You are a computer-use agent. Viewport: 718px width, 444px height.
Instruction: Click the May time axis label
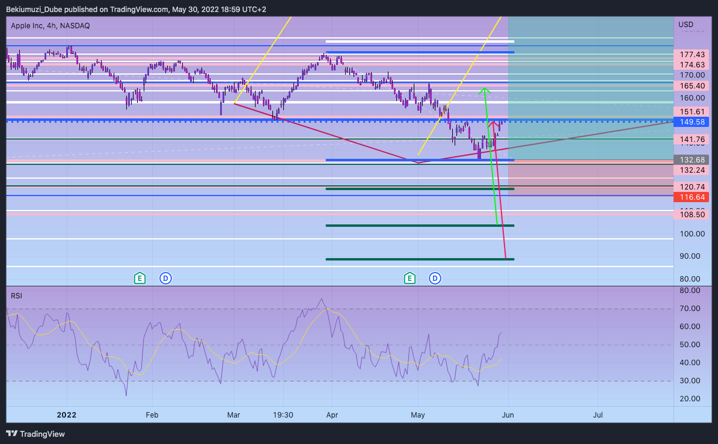(x=417, y=415)
